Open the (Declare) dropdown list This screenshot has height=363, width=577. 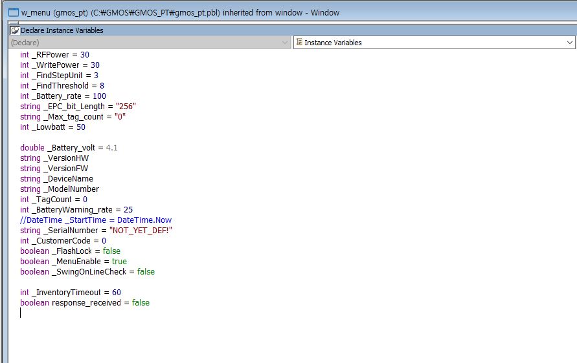tap(150, 43)
